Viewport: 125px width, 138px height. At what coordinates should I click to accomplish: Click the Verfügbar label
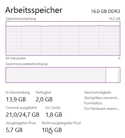point(43,92)
